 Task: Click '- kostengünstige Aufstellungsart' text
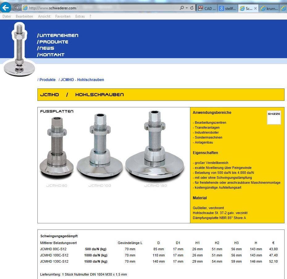217,187
